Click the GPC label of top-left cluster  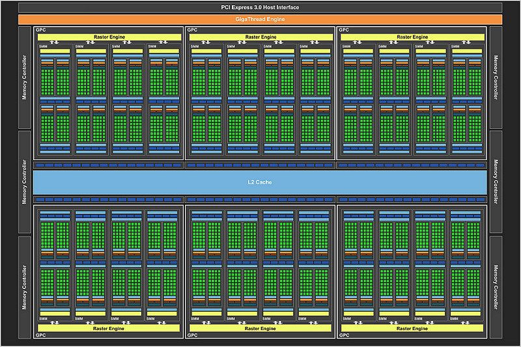pos(40,30)
